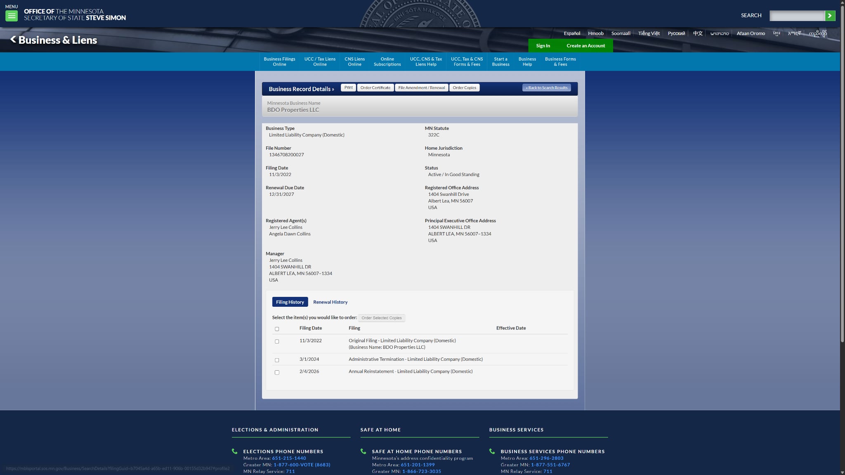Click the Administrative Termination filing description
Viewport: 845px width, 475px height.
coord(415,360)
